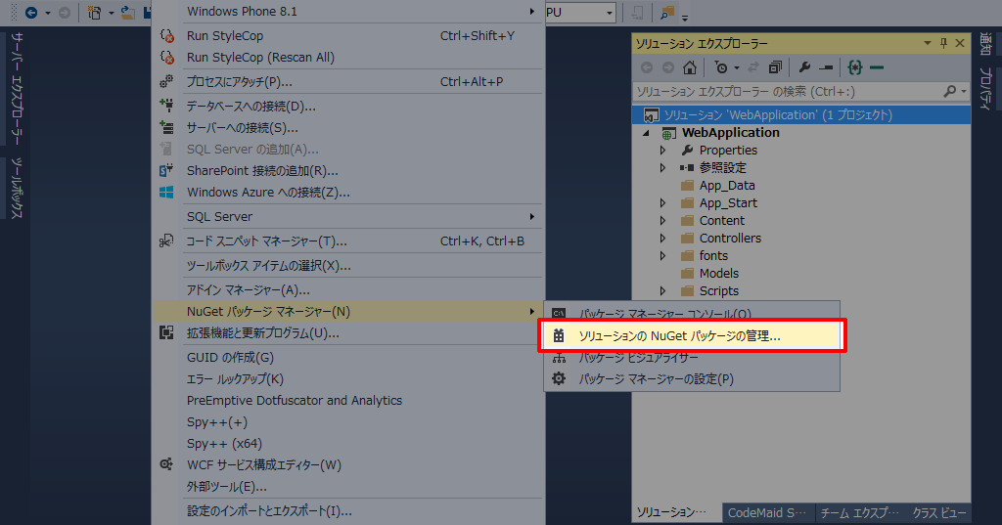
Task: Choose 拡張機能と更新プログラム(U)...
Action: pyautogui.click(x=347, y=333)
